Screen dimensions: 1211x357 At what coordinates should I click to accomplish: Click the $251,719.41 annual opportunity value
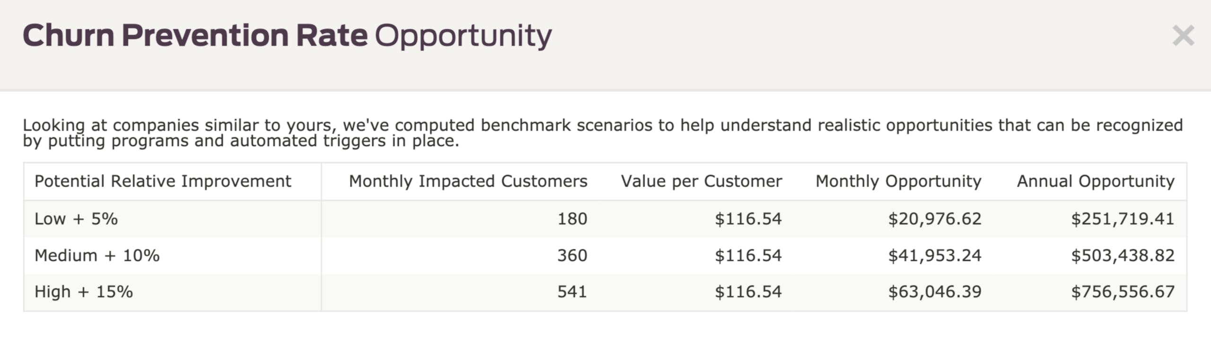1123,219
